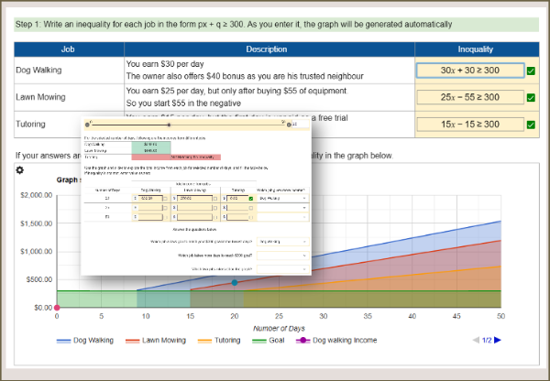Click the '1/2' legend page indicator
The width and height of the screenshot is (550, 381).
click(487, 340)
